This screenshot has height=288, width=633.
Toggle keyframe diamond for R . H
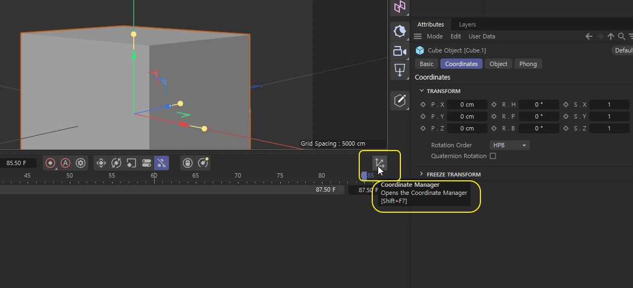pyautogui.click(x=494, y=104)
